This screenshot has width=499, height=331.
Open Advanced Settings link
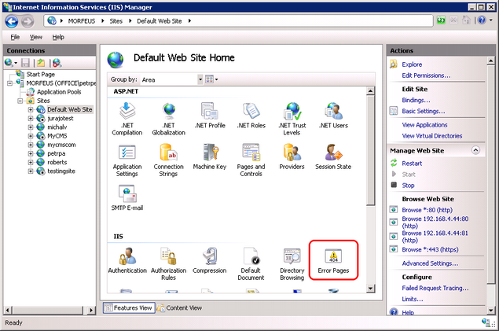pyautogui.click(x=430, y=263)
